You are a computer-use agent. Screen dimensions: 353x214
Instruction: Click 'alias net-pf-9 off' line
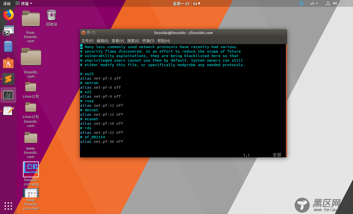(101, 96)
